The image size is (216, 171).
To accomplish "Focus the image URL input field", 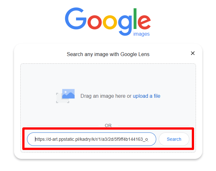I will [91, 139].
